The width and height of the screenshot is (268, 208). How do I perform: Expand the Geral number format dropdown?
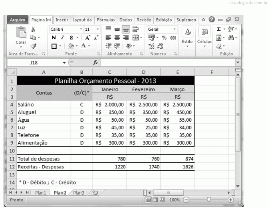[x=175, y=30]
